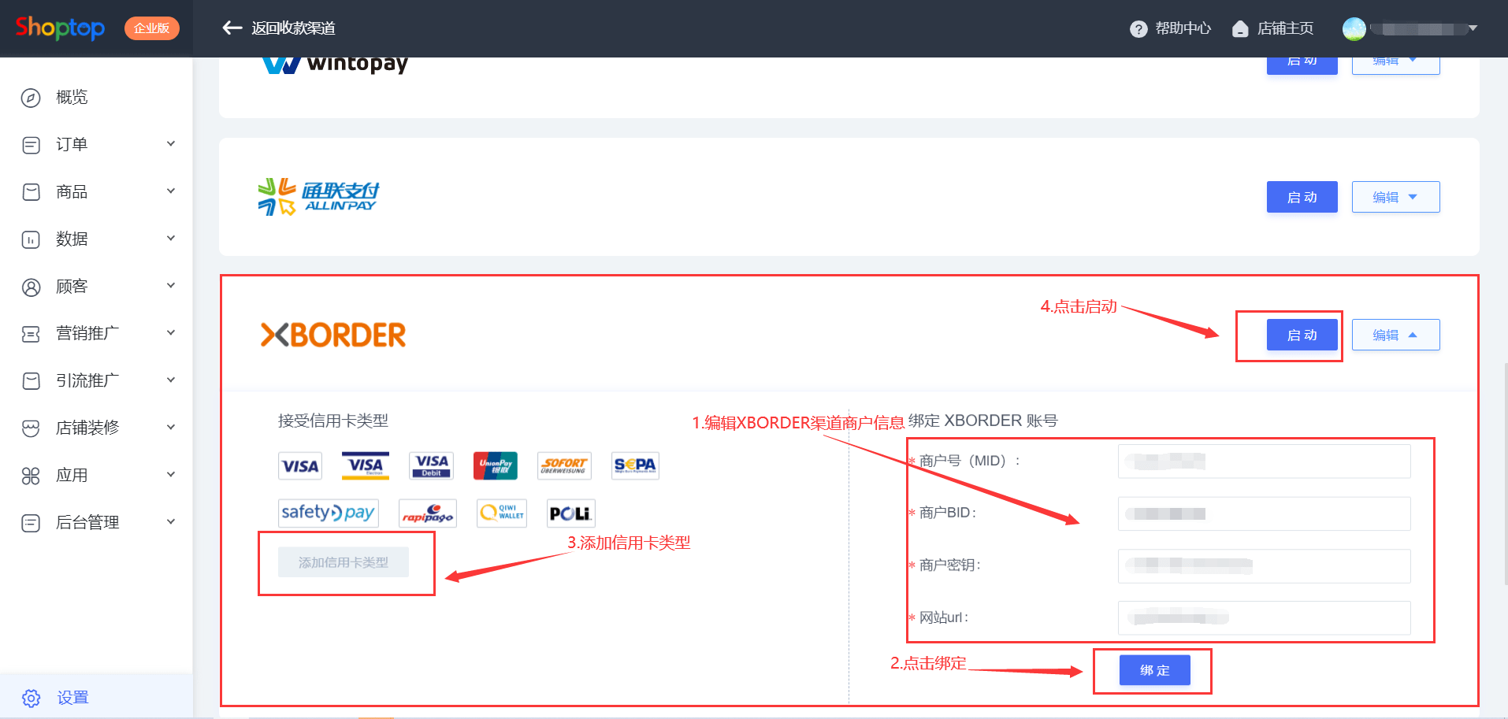This screenshot has width=1508, height=719.
Task: Open 设置 from the sidebar
Action: pos(73,697)
